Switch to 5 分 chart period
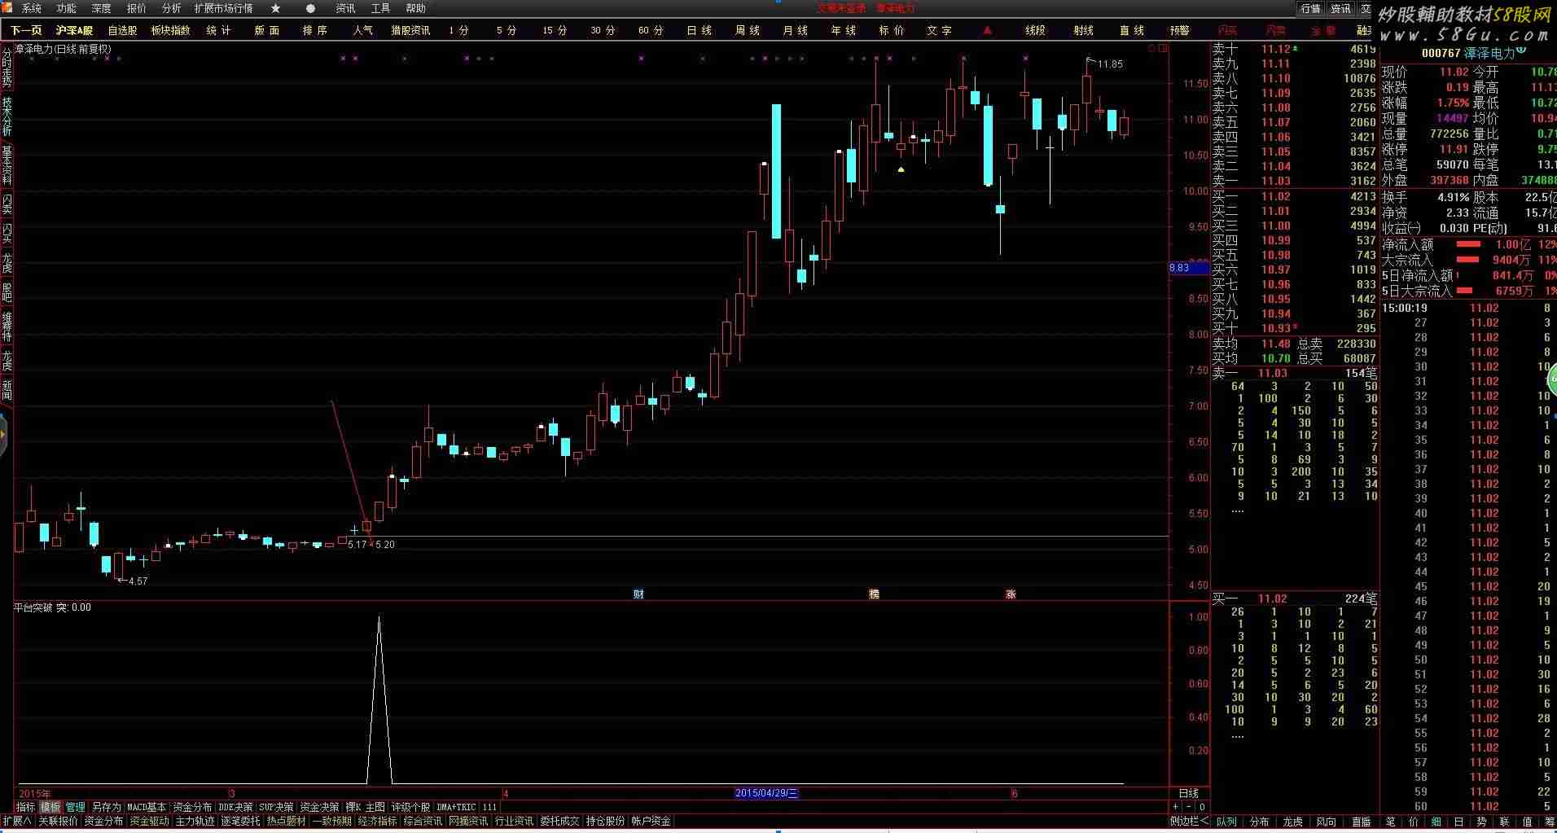The width and height of the screenshot is (1557, 833). 506,30
